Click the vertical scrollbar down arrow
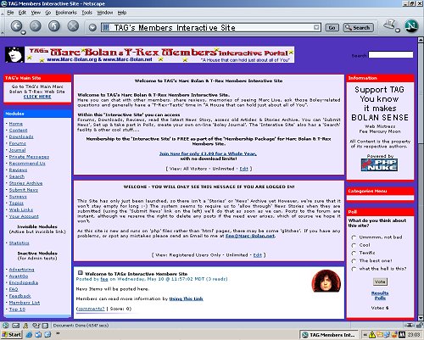 coord(421,318)
